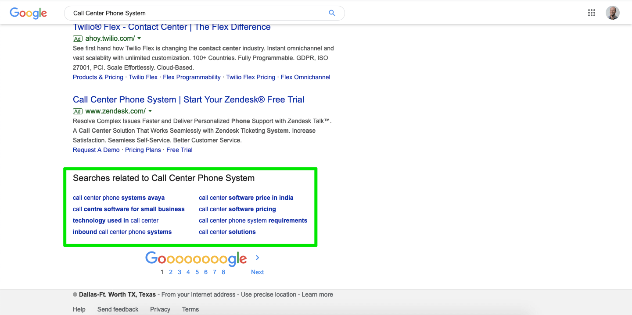This screenshot has height=315, width=632.
Task: Click the search query input field
Action: [x=197, y=13]
